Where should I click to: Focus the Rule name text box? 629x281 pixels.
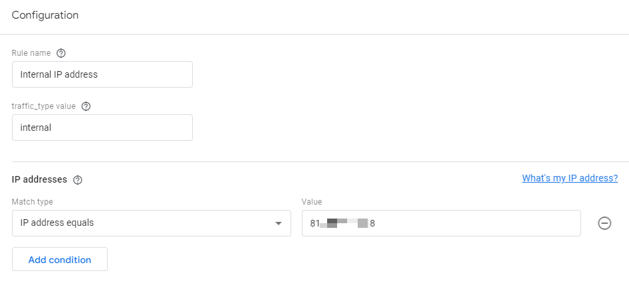(x=102, y=74)
